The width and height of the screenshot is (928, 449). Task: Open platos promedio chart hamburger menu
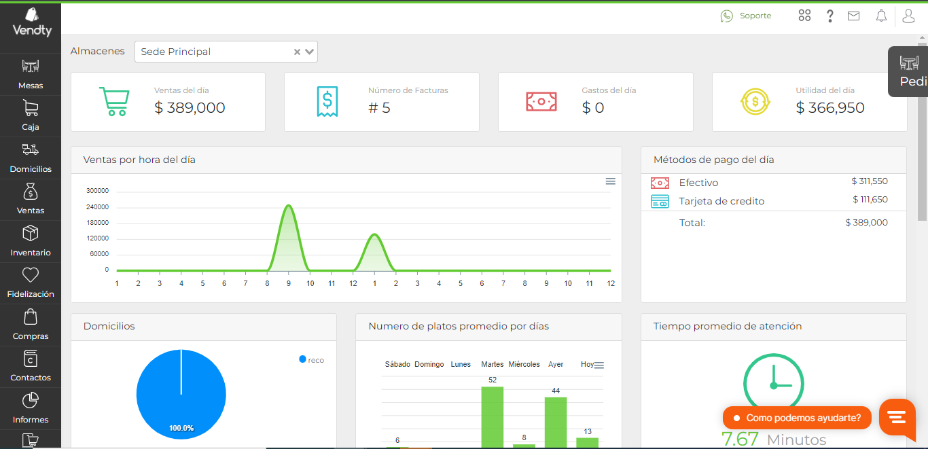(x=599, y=365)
